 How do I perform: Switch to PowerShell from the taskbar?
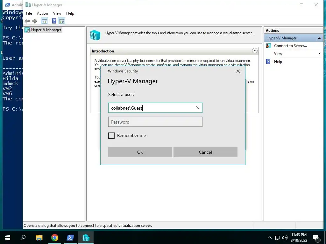click(70, 238)
